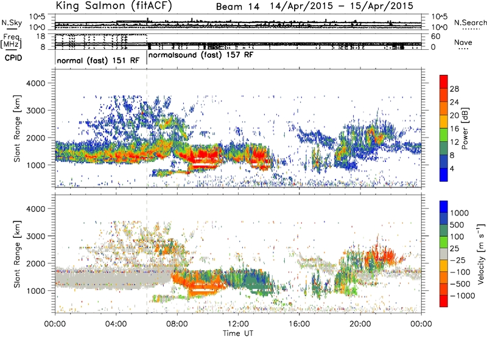
Task: Select the "normalsound (fast) 157 RF" CPID text
Action: point(201,55)
